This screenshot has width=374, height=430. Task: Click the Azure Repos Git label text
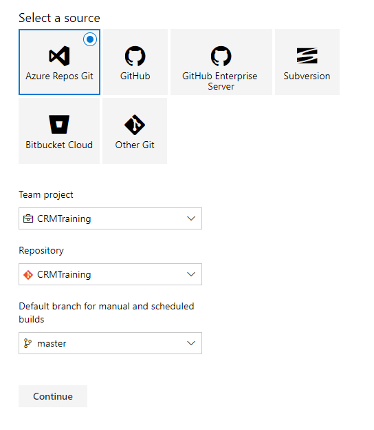pyautogui.click(x=59, y=76)
